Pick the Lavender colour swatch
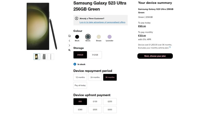This screenshot has width=206, height=115. [x=109, y=37]
